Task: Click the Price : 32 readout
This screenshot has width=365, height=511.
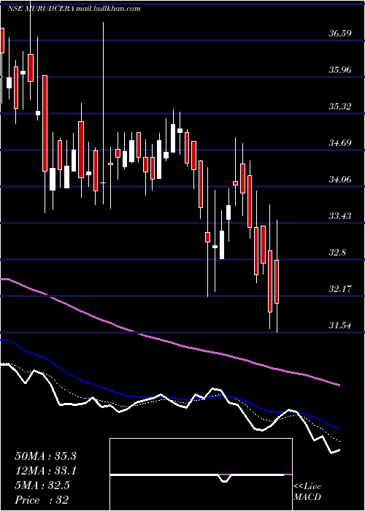Action: 42,500
